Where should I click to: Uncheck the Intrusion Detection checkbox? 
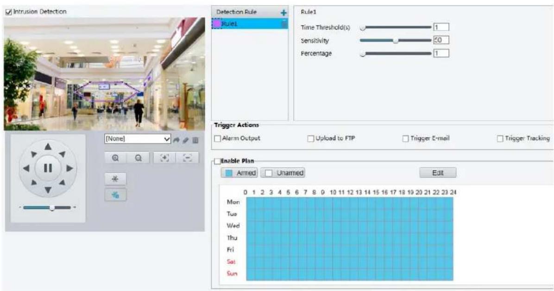click(8, 12)
